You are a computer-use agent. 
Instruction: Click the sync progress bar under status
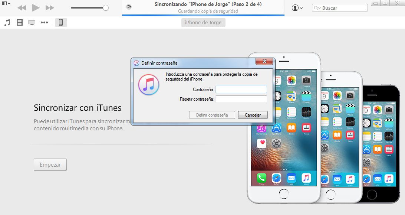[x=203, y=15]
